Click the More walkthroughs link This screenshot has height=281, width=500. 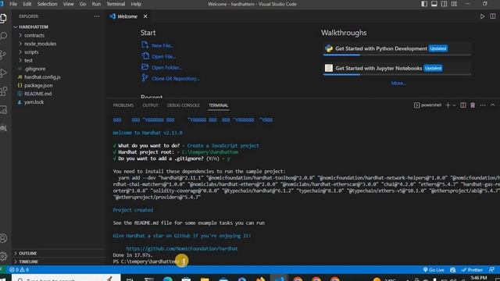398,84
